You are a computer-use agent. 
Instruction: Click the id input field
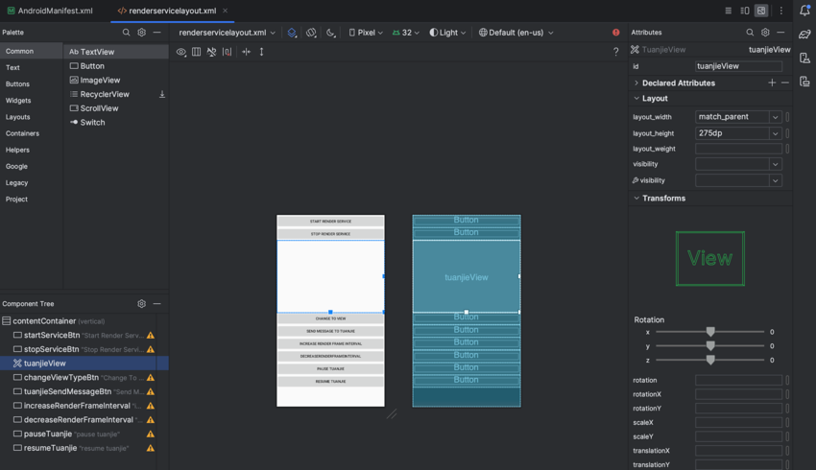[x=738, y=66]
